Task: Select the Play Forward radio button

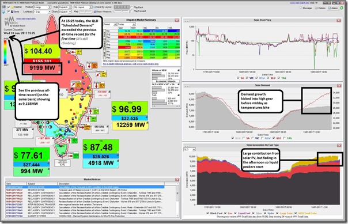Action: 132,11
